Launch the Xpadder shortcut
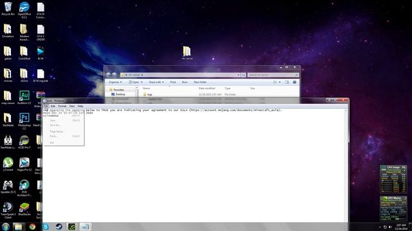Image resolution: width=412 pixels, height=231 pixels. pyautogui.click(x=8, y=187)
